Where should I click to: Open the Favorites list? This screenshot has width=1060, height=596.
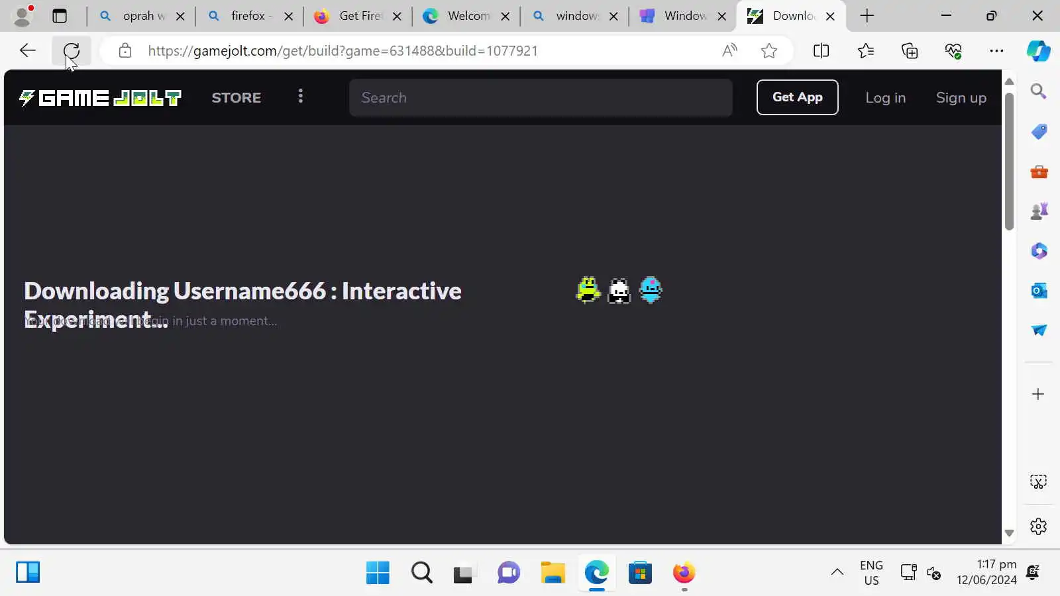[x=865, y=50]
